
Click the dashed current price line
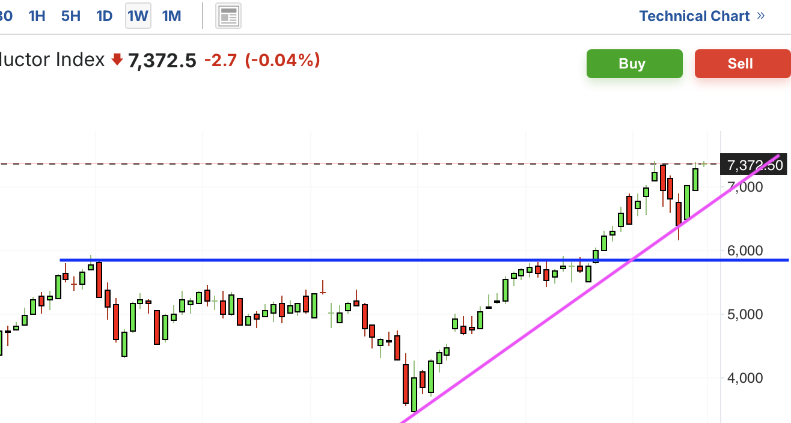click(359, 163)
